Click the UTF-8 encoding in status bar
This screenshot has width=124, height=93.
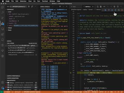[101, 92]
